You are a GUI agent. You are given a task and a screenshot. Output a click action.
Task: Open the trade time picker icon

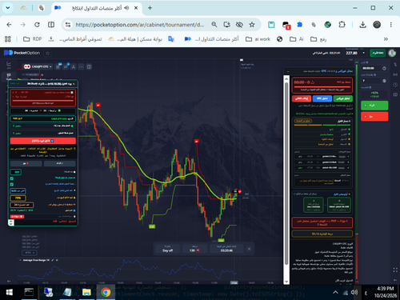384,68
